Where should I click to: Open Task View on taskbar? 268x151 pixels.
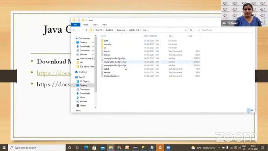(x=77, y=148)
